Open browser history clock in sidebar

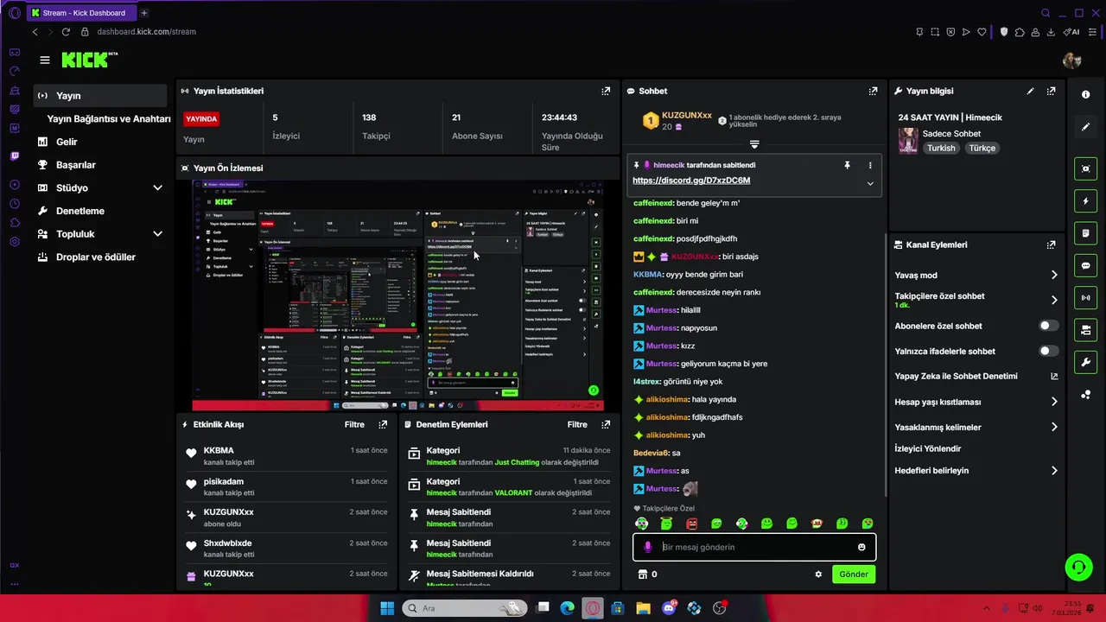click(15, 204)
